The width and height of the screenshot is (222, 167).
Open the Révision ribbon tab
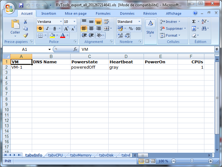click(150, 13)
